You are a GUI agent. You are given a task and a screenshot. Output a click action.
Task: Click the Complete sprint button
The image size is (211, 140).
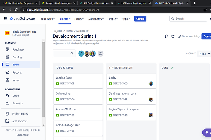(206, 36)
